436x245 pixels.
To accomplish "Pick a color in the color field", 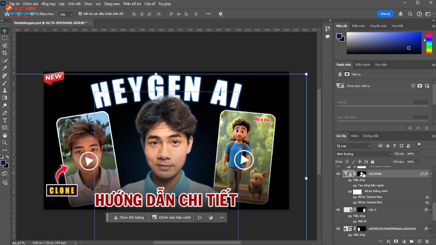I will click(x=384, y=43).
